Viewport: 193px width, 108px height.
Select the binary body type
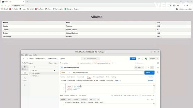point(102,81)
